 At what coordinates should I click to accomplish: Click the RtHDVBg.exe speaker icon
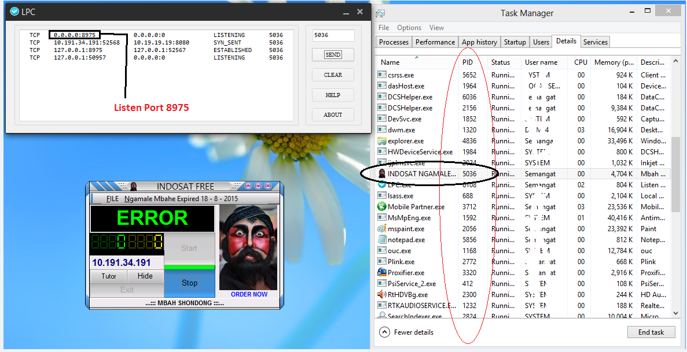click(x=380, y=294)
